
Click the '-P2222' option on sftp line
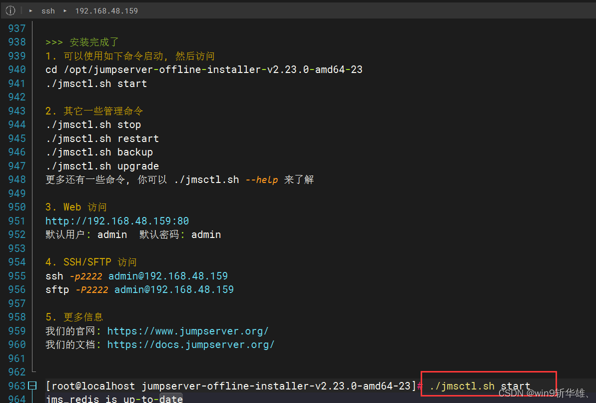[x=92, y=289]
